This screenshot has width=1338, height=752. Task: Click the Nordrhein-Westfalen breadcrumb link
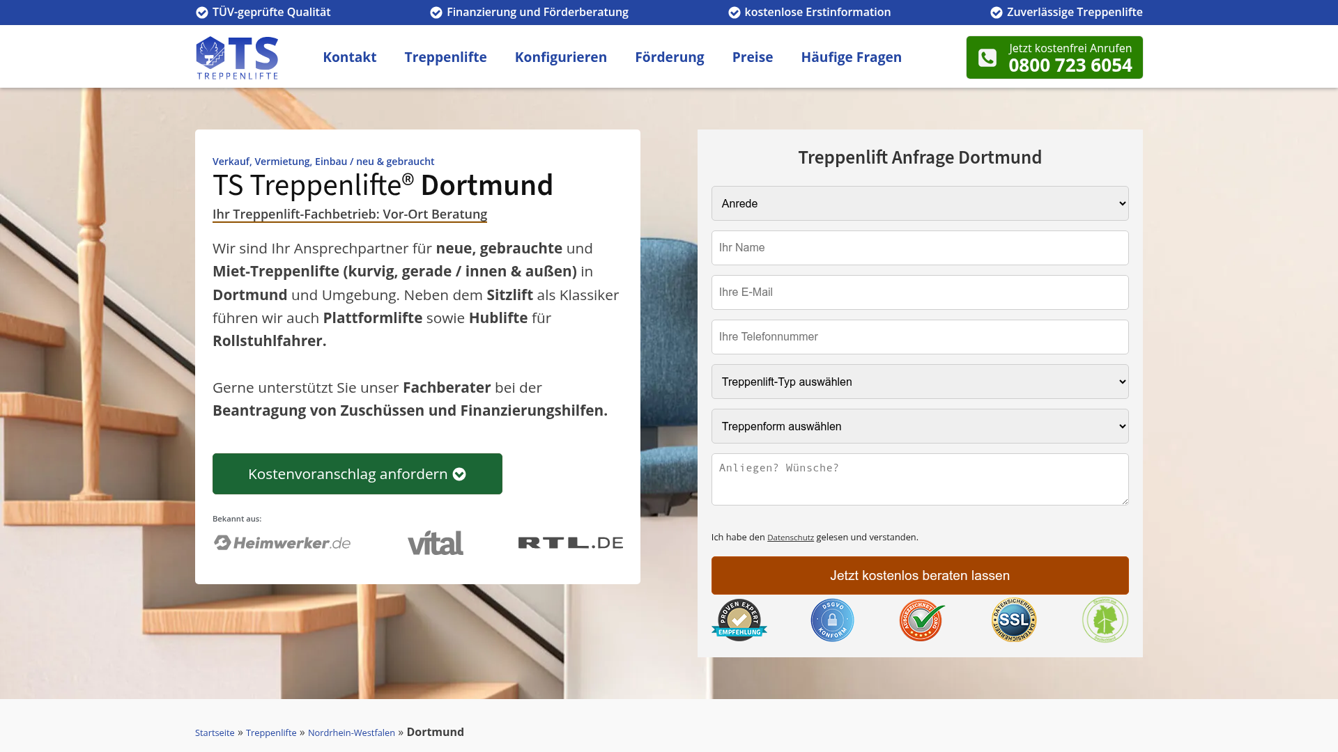[x=351, y=733]
